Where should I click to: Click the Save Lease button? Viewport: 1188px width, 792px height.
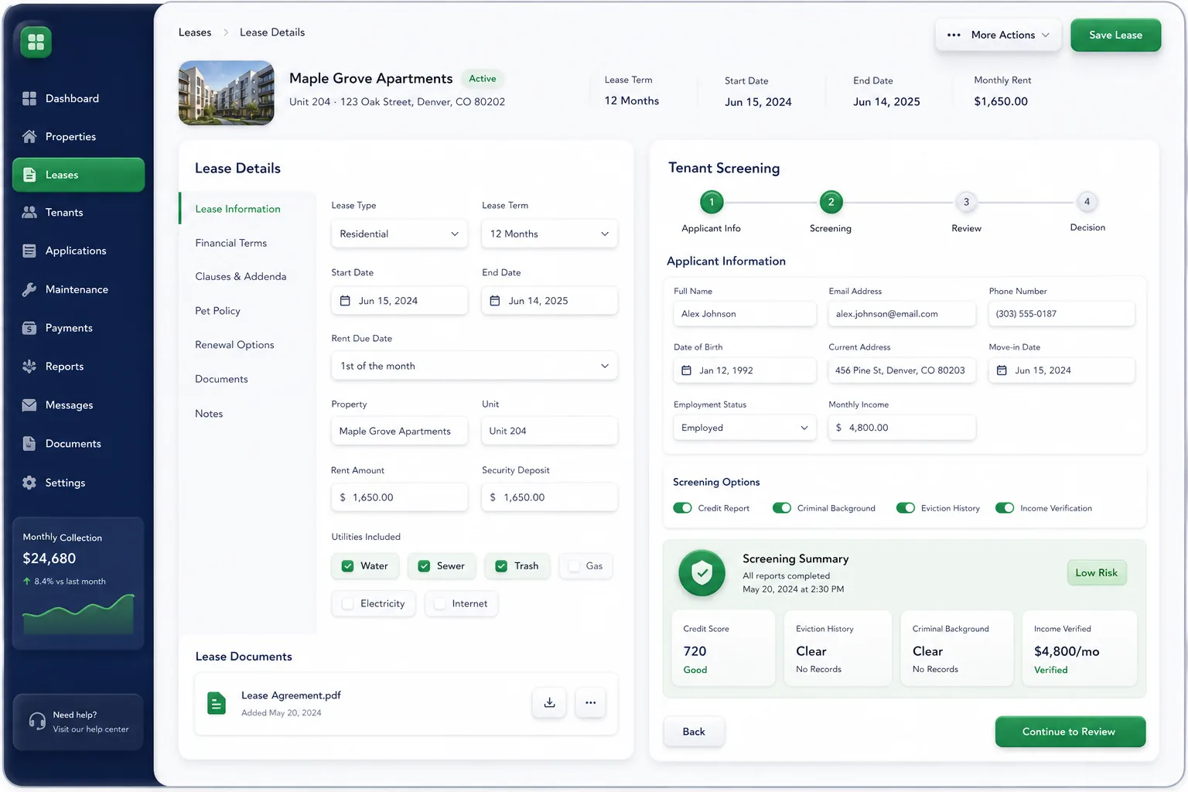(x=1115, y=35)
